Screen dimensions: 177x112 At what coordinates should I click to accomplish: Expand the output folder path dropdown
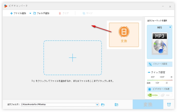point(97,105)
